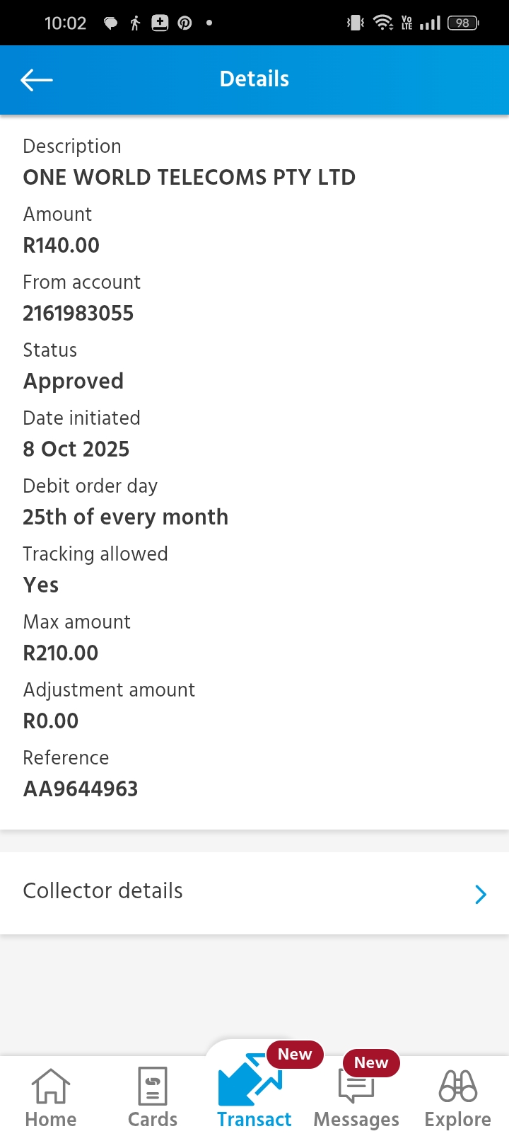Tap the Wi-Fi status icon
509x1141 pixels.
coord(383,23)
